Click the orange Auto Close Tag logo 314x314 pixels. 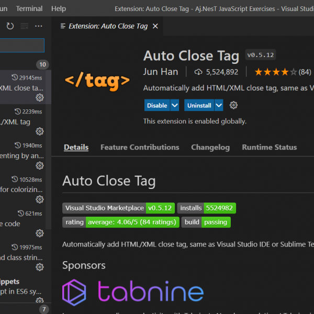97,81
